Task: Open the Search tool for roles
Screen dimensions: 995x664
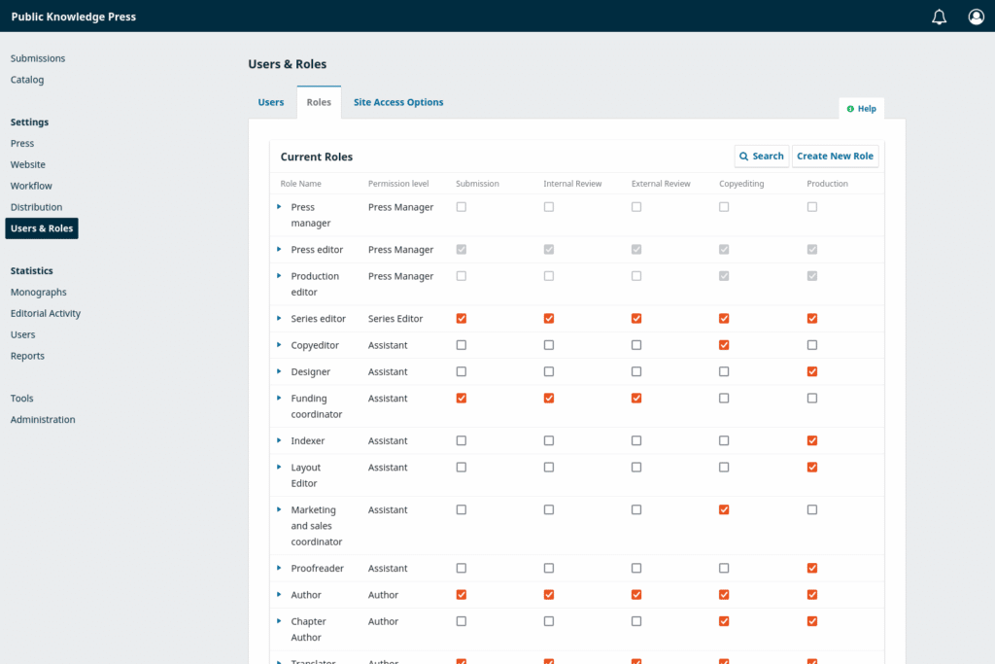Action: [x=762, y=156]
